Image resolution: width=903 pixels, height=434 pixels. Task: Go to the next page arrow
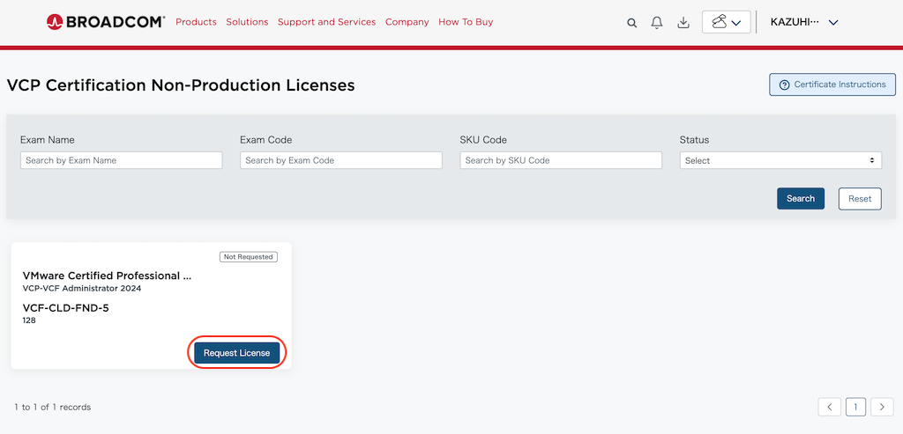882,407
